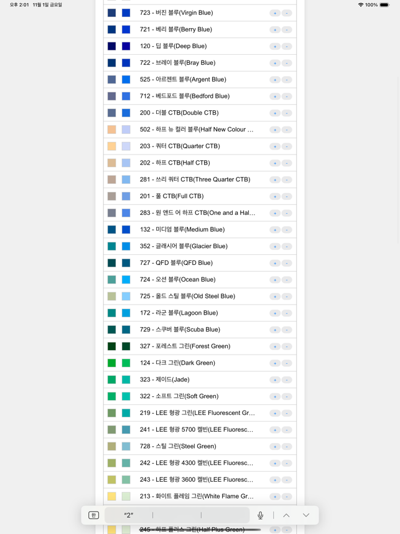Tap the plus button for 352 Glacier Blue
This screenshot has height=534, width=400.
(275, 247)
